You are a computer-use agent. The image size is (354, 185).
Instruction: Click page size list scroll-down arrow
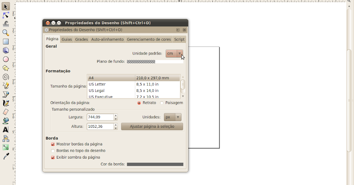(183, 96)
